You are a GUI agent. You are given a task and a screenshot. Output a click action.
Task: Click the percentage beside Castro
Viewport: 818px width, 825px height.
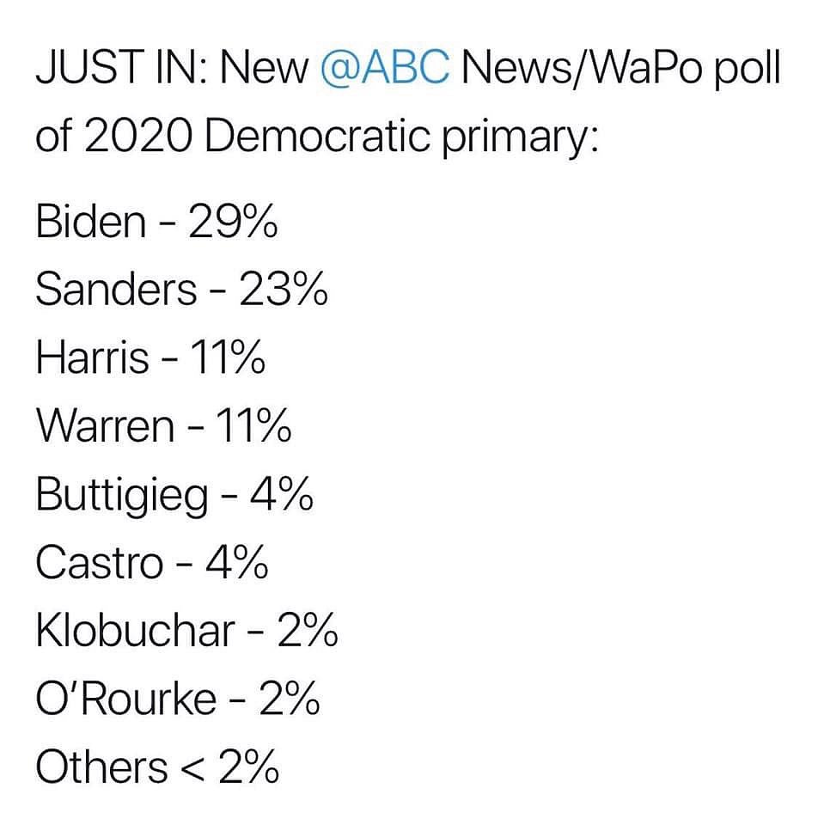coord(236,563)
